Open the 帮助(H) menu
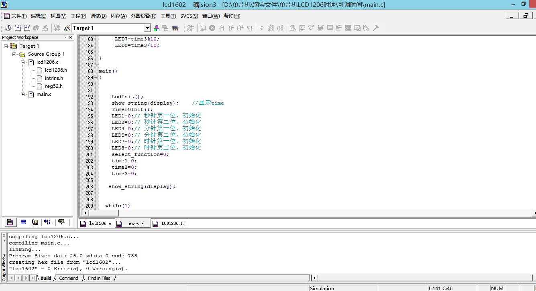The height and width of the screenshot is (291, 536). click(x=232, y=16)
